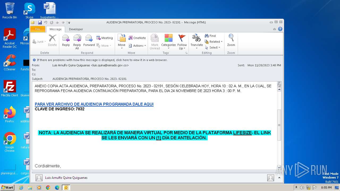Show hidden icons in the system tray

pos(296,188)
